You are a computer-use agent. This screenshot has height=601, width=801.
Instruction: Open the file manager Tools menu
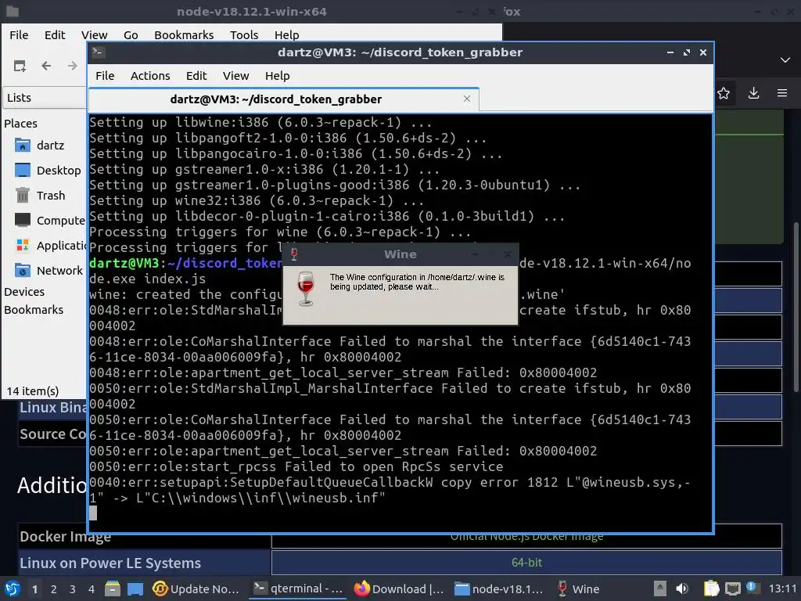coord(244,34)
